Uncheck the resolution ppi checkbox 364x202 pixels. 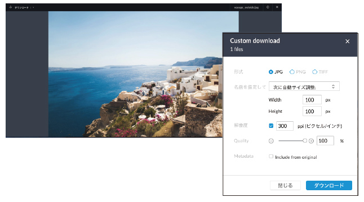coord(271,126)
